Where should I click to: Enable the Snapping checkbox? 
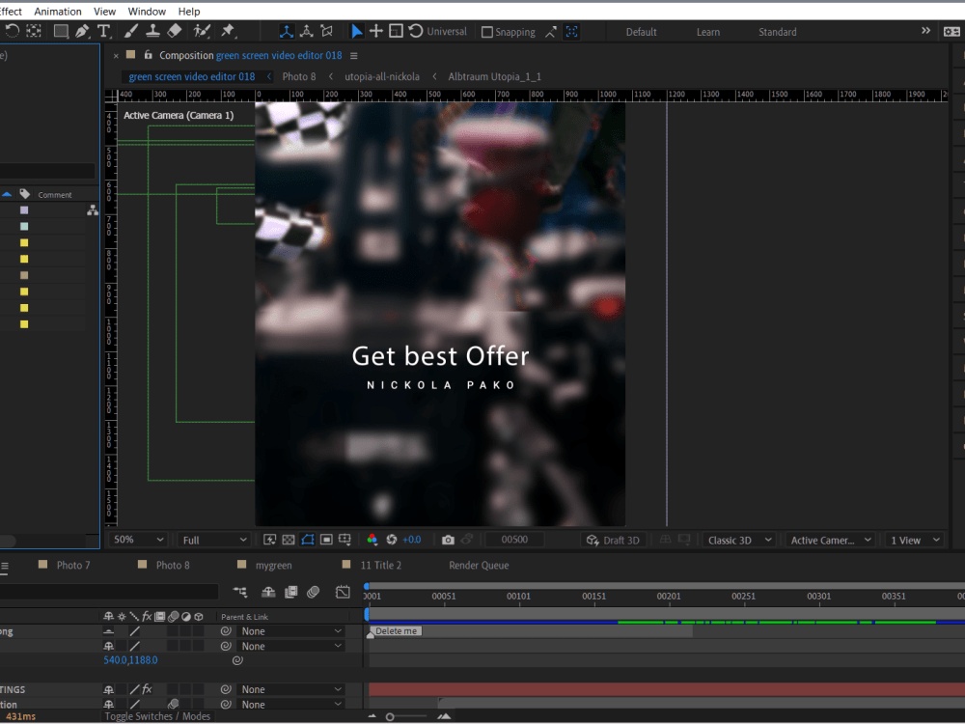click(486, 32)
